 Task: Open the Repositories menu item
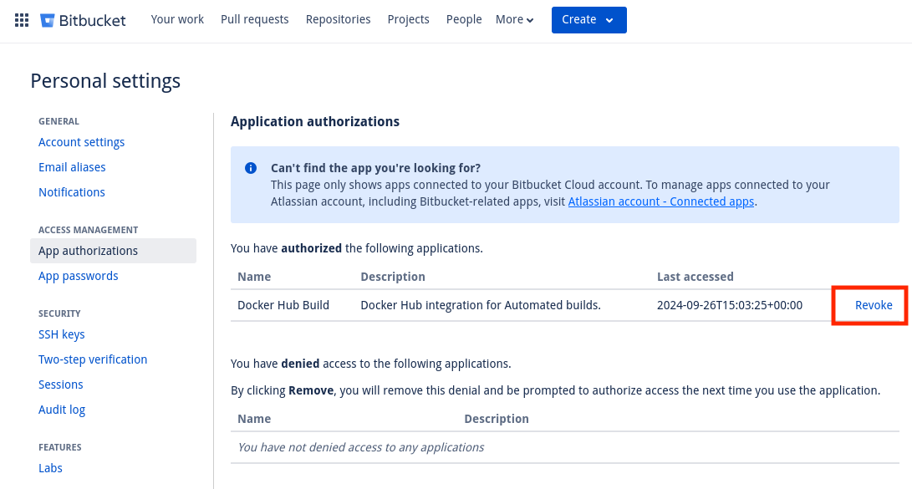point(338,19)
